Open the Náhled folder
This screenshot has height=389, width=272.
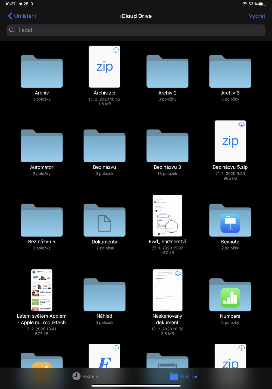click(105, 295)
